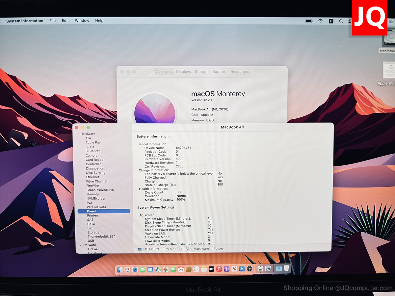Image resolution: width=395 pixels, height=296 pixels.
Task: Select USB in the Hardware list
Action: [91, 241]
